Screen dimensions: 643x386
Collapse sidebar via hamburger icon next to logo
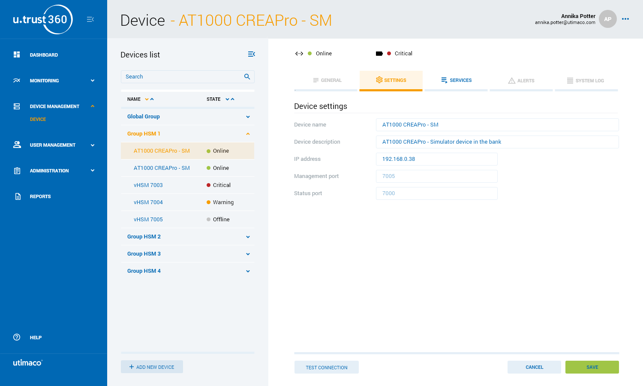(x=90, y=19)
